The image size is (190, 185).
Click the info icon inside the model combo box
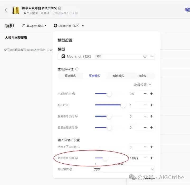pos(145,56)
